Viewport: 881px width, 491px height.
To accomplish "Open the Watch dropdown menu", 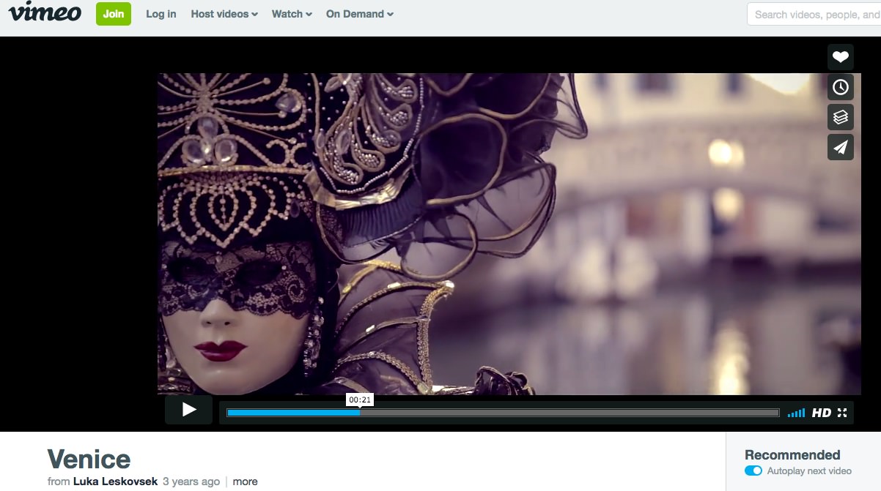I will 292,14.
